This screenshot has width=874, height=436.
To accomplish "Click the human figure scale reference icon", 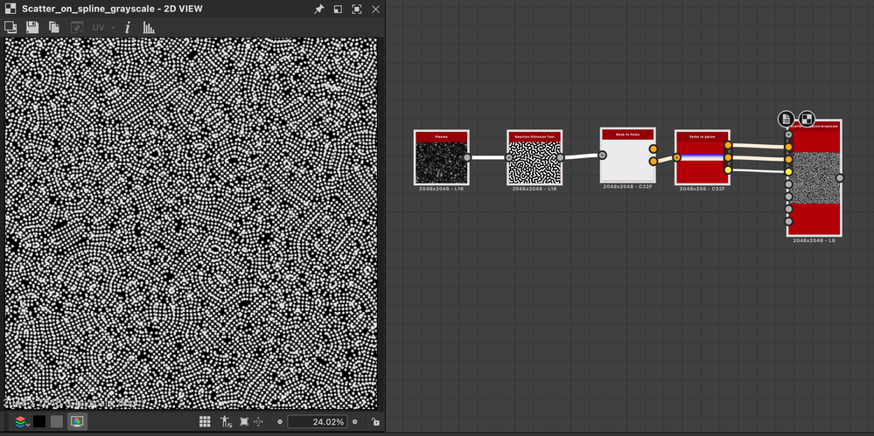I will click(226, 421).
